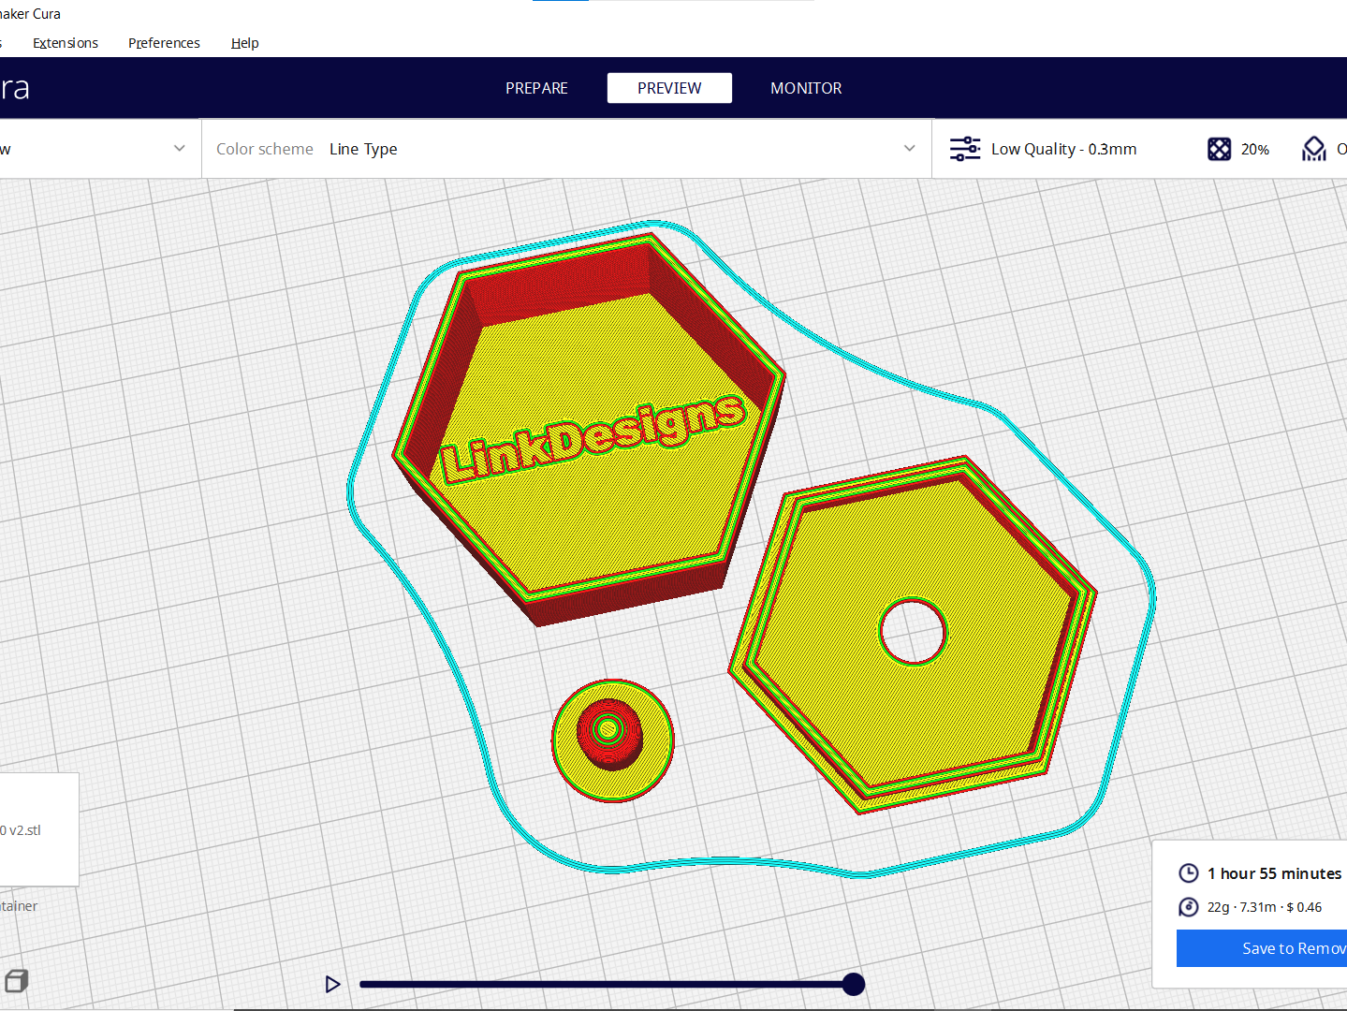Screen dimensions: 1347x1011
Task: Open the Extensions menu
Action: pos(66,43)
